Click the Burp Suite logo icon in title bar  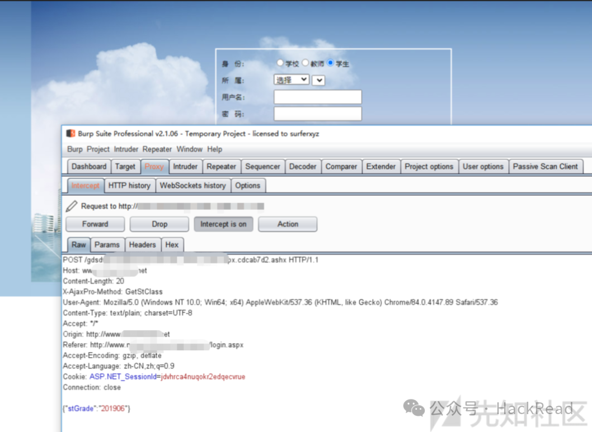tap(71, 133)
